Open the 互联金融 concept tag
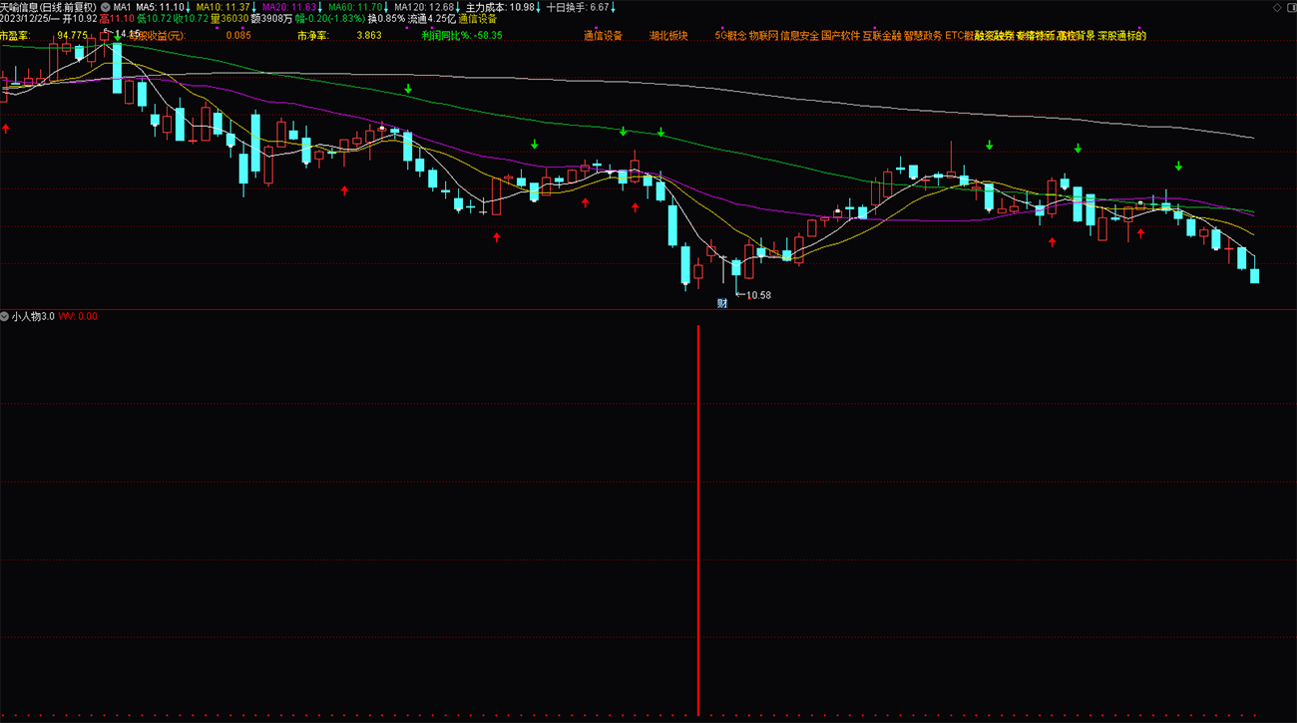The image size is (1297, 723). pos(882,35)
